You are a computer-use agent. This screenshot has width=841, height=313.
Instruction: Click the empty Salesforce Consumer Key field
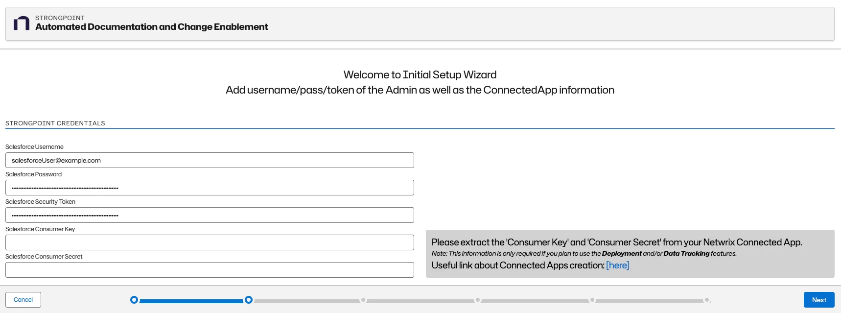(210, 242)
